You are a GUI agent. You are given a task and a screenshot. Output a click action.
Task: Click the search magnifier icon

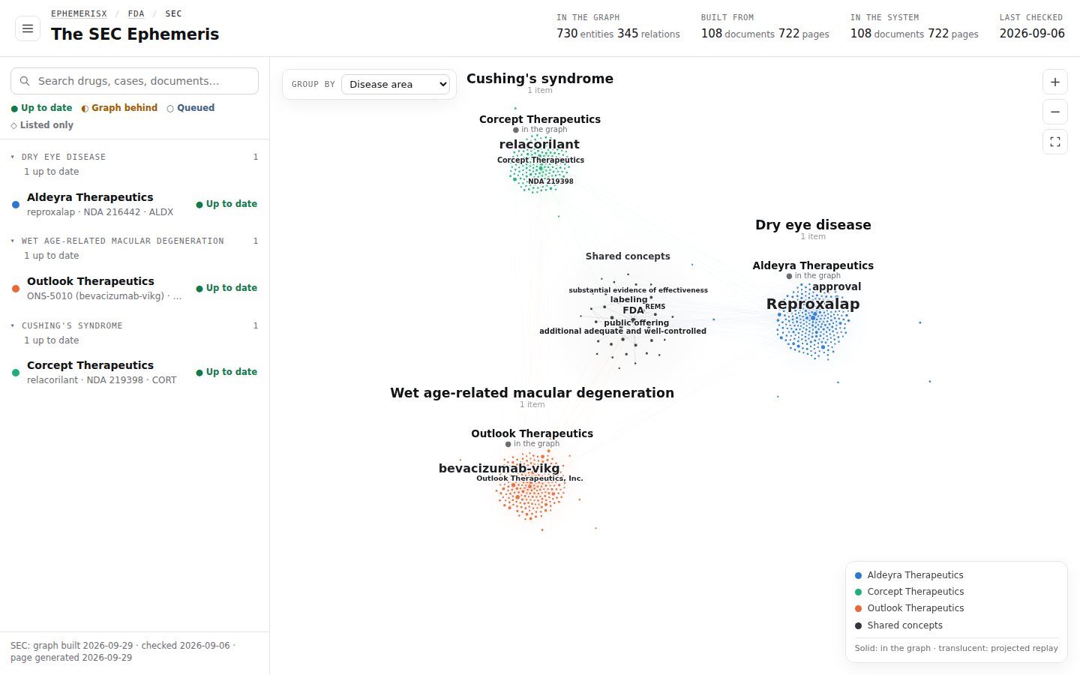click(x=25, y=81)
